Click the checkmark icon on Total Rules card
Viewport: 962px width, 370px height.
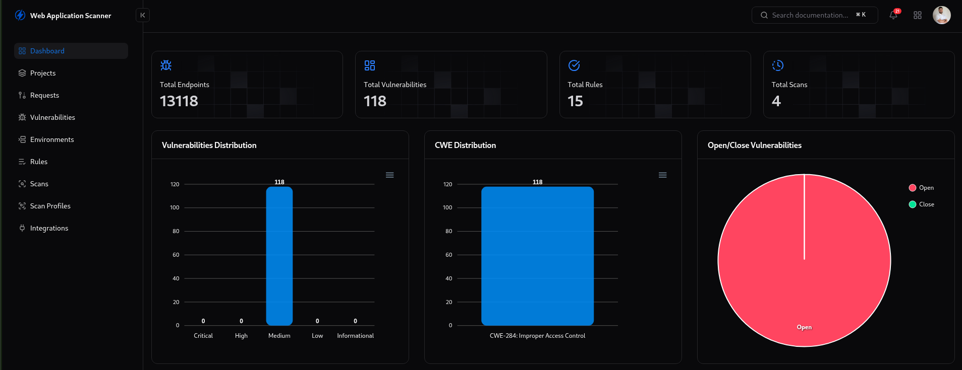tap(574, 65)
